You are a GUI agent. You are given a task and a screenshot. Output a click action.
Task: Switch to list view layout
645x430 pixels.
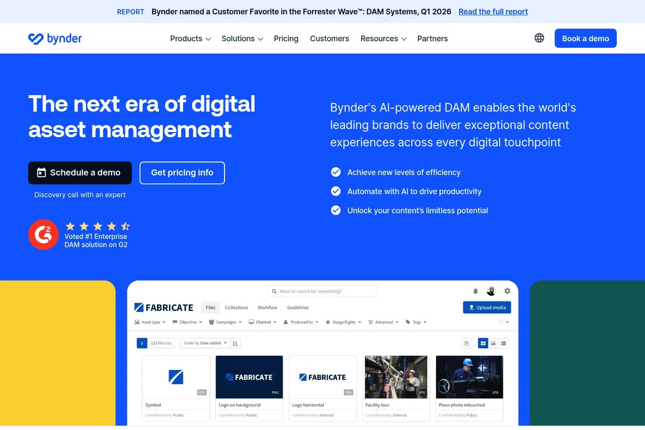tap(503, 343)
